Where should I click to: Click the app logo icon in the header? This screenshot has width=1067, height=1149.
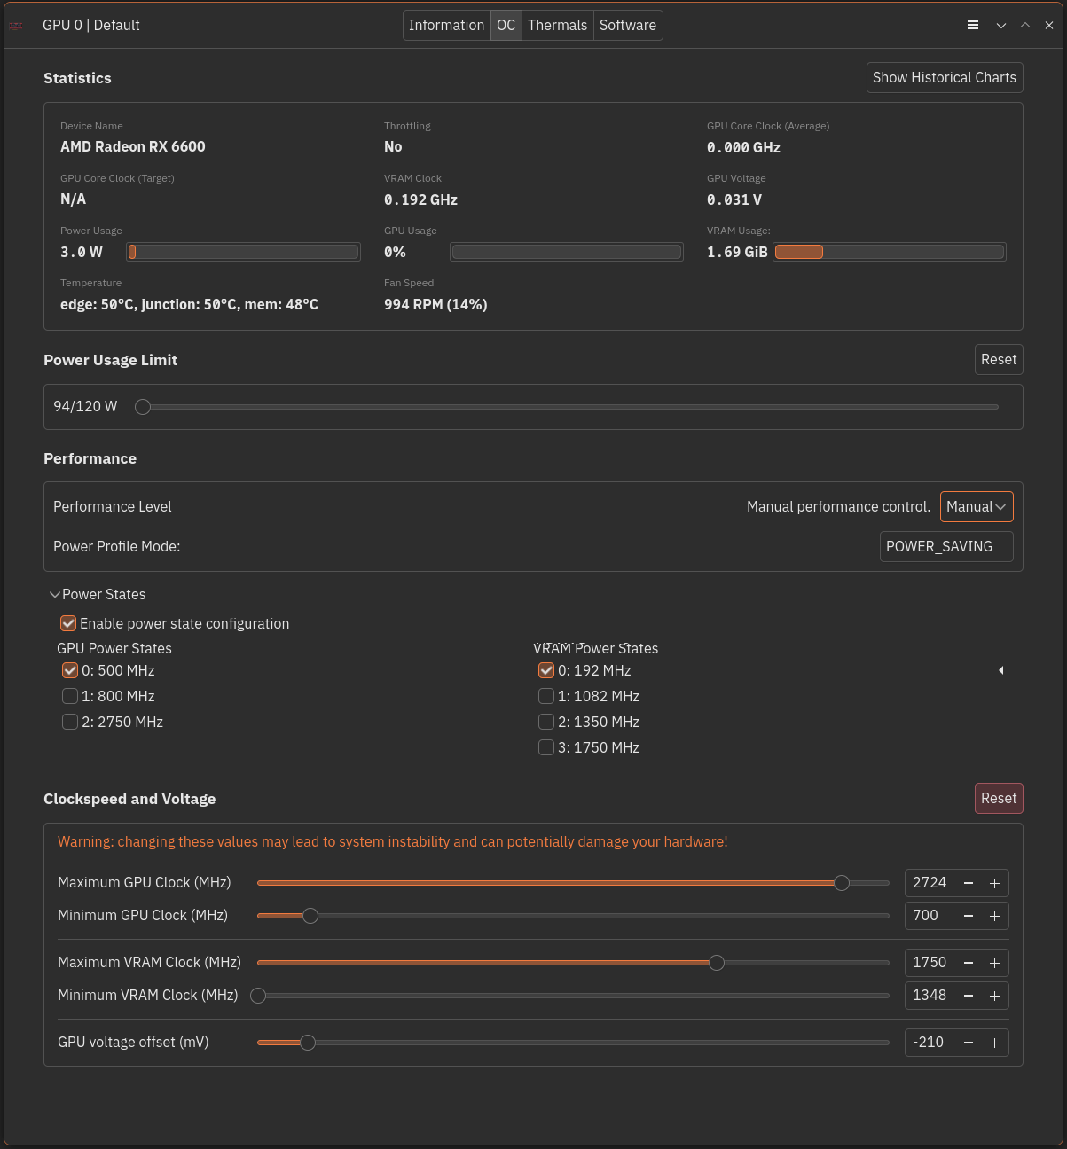(16, 26)
